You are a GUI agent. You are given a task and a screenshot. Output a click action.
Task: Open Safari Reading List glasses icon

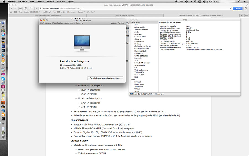(x=11, y=12)
